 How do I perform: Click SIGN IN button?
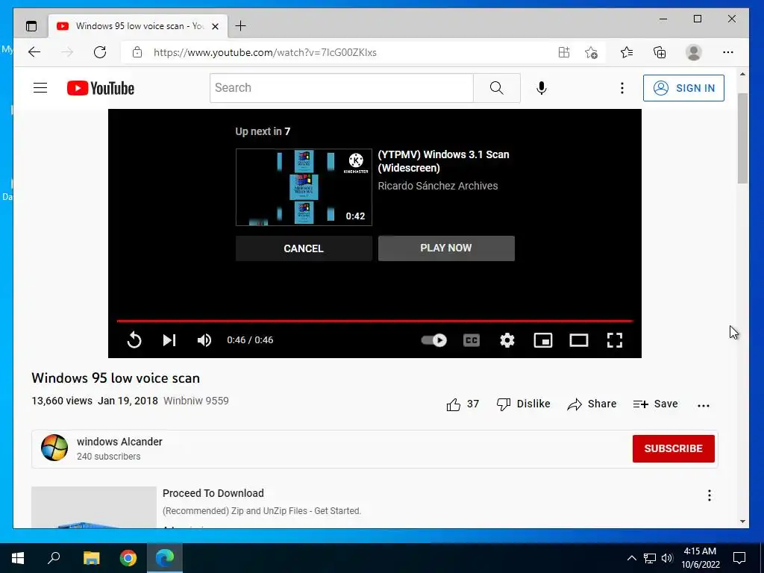pos(683,88)
